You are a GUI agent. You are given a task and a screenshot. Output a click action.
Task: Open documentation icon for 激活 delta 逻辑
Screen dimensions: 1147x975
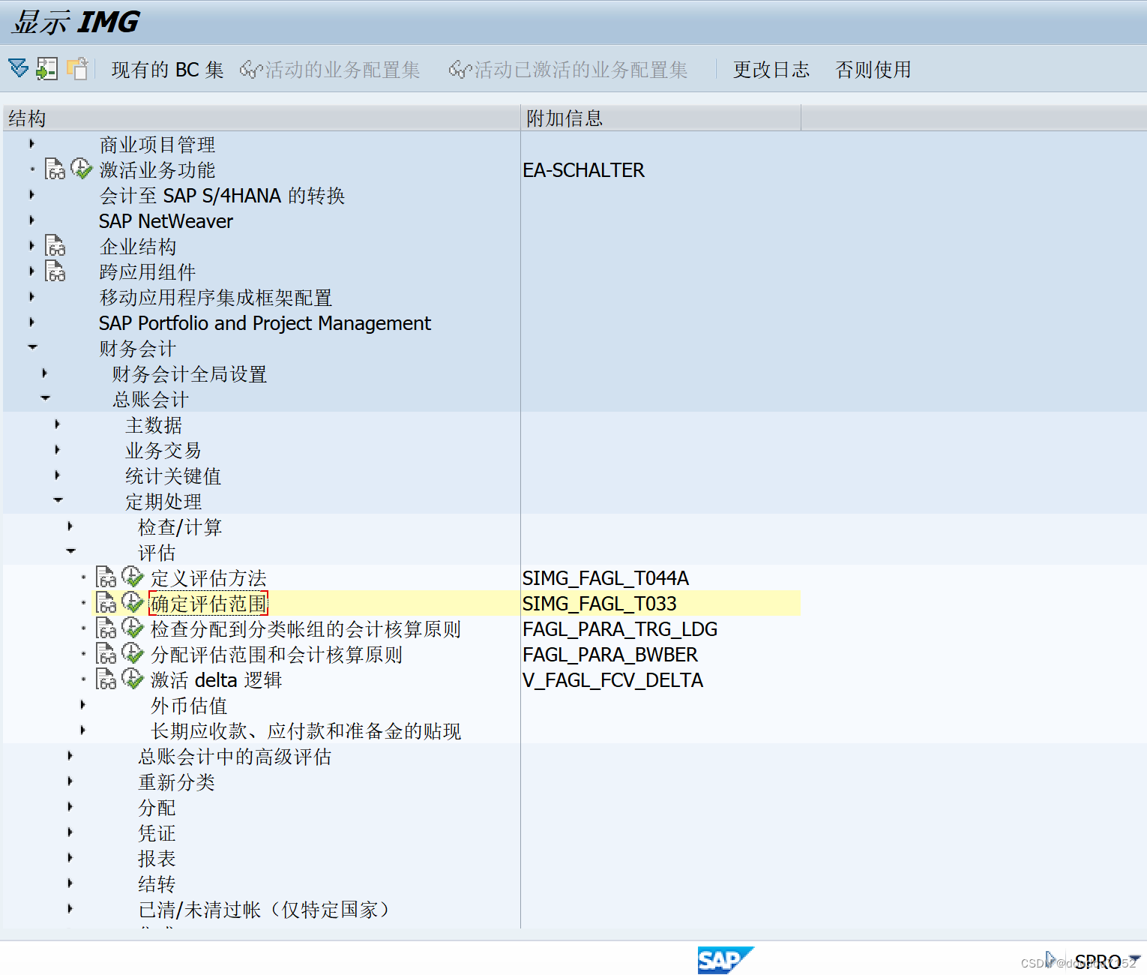[x=106, y=679]
